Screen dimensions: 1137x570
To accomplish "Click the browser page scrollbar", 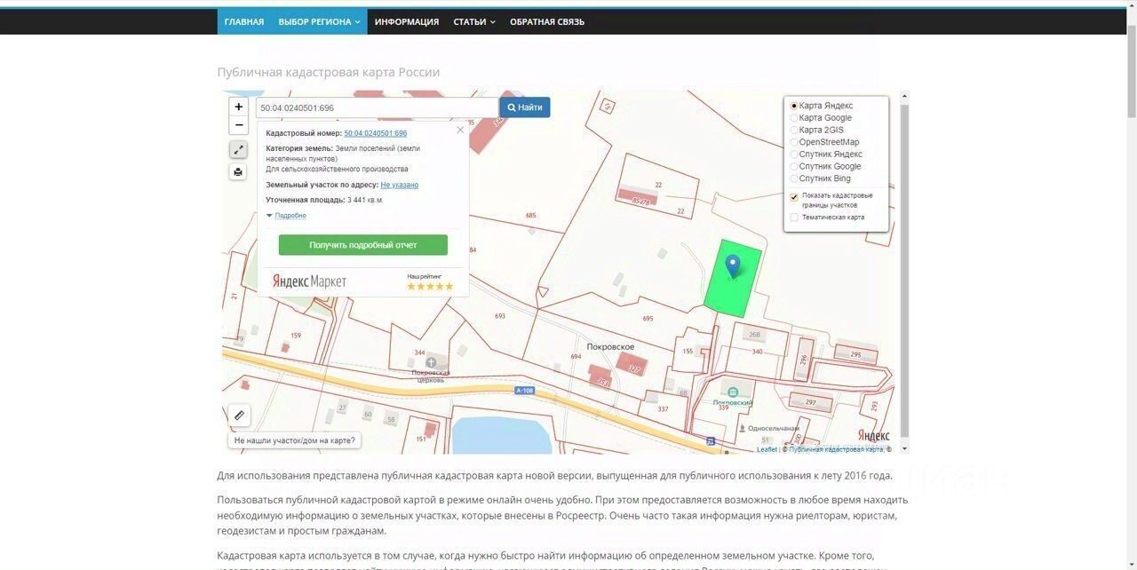I will (1131, 71).
